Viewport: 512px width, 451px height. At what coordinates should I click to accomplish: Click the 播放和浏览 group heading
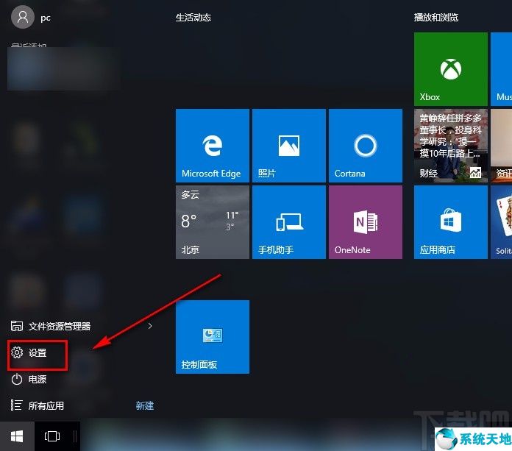pyautogui.click(x=436, y=18)
